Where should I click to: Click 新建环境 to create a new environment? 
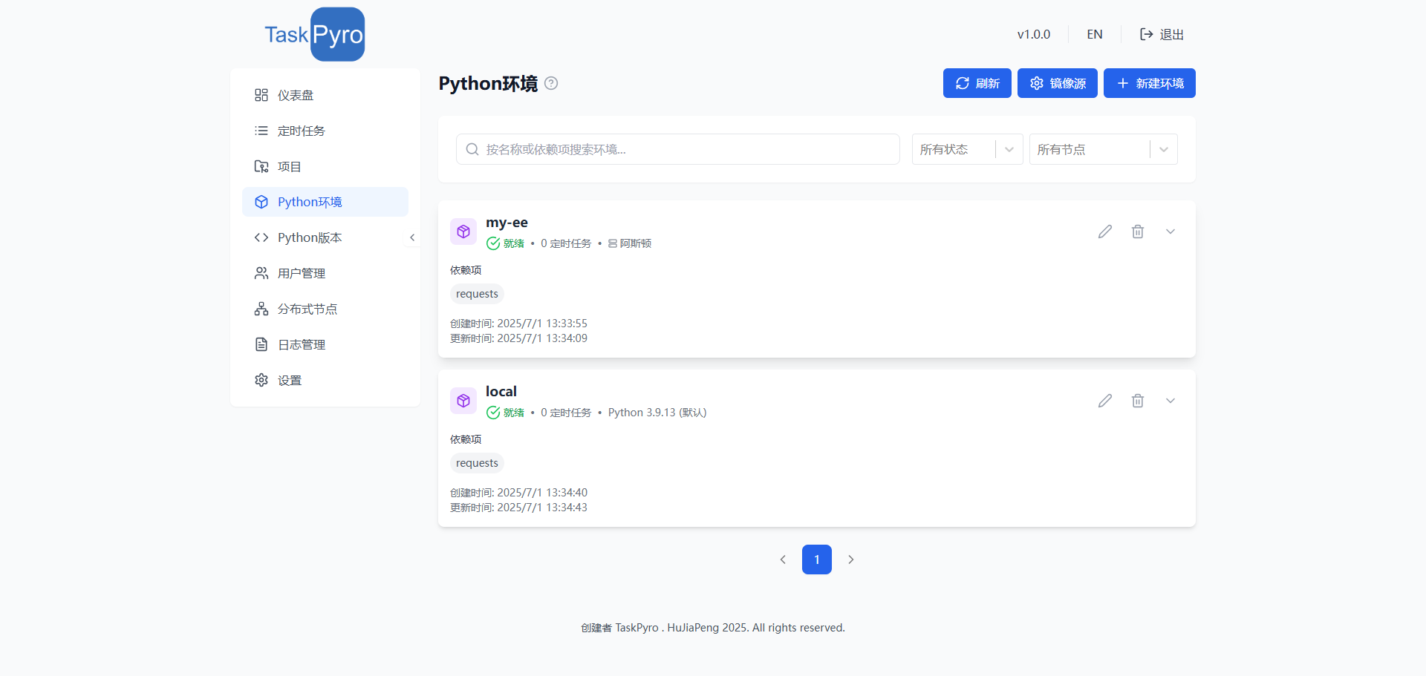[x=1149, y=83]
